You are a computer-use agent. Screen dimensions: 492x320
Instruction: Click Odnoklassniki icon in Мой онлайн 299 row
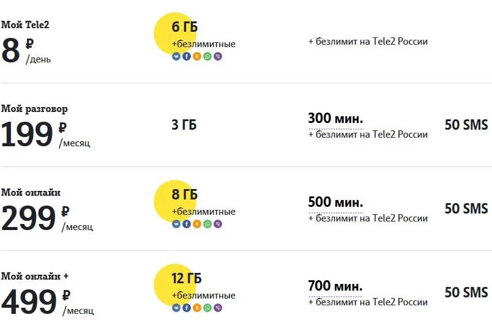pos(197,224)
